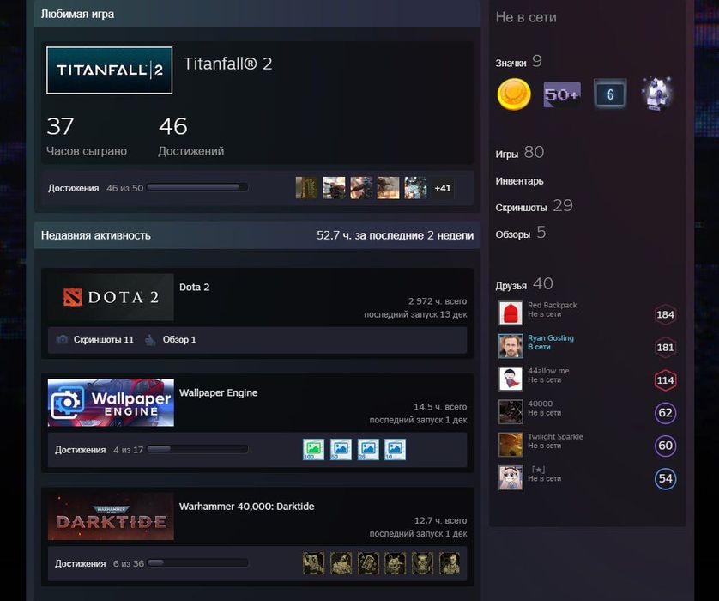Click the purple crystal badge
The height and width of the screenshot is (601, 719).
tap(657, 94)
